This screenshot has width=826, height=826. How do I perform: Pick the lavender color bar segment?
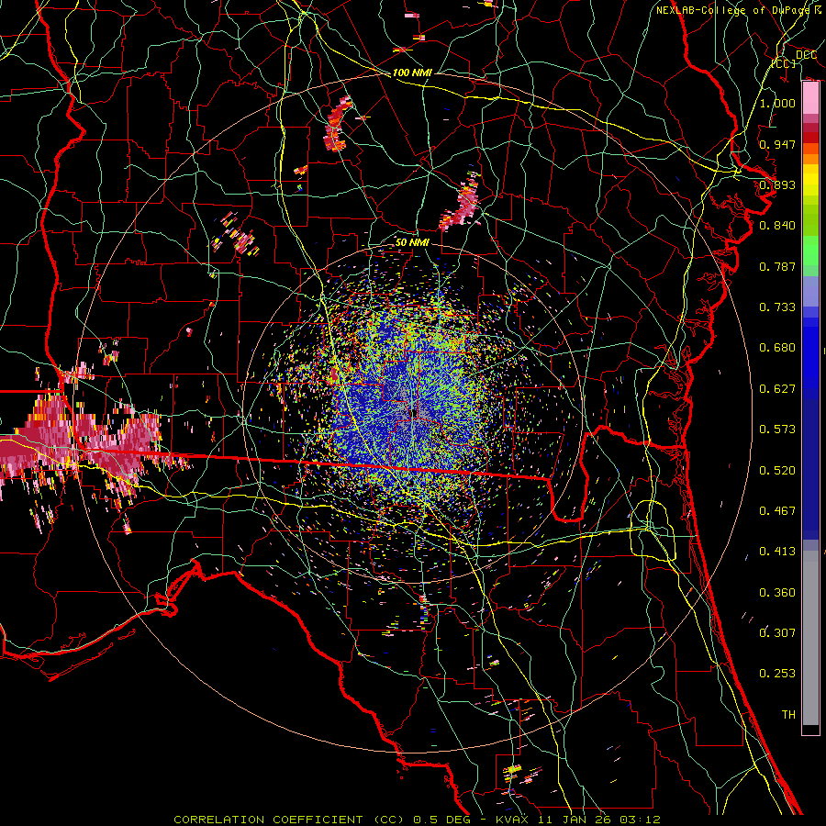point(811,291)
